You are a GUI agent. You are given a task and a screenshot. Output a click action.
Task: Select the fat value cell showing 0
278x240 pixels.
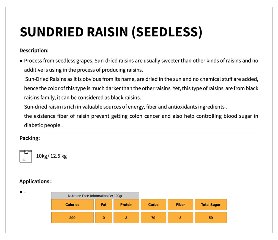[104, 218]
